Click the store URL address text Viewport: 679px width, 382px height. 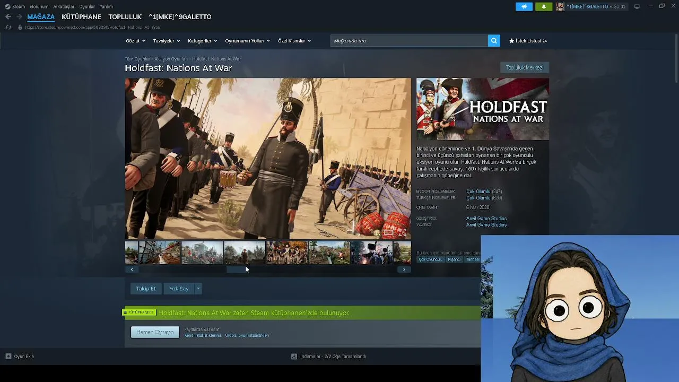(93, 27)
